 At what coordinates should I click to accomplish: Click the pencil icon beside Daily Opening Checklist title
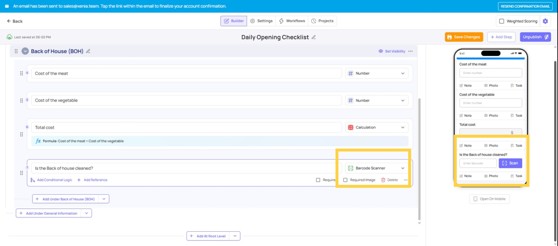point(314,37)
